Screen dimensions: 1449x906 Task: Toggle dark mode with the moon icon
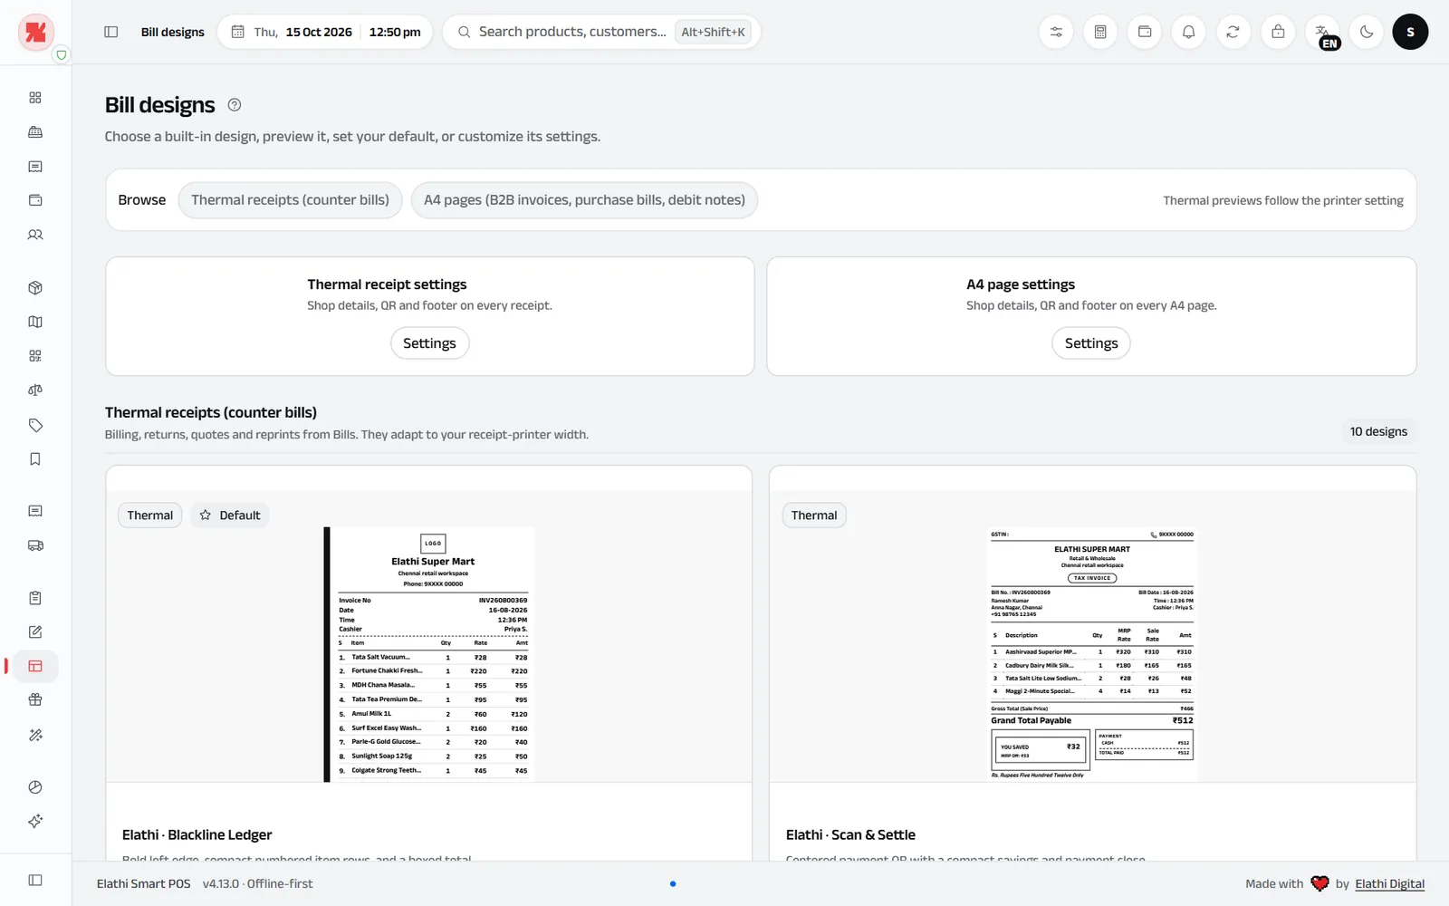pyautogui.click(x=1367, y=32)
